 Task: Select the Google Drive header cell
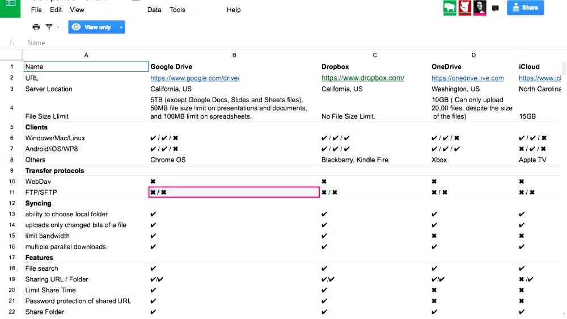click(234, 66)
